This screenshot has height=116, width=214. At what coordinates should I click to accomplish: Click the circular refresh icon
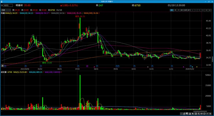[x=204, y=114]
